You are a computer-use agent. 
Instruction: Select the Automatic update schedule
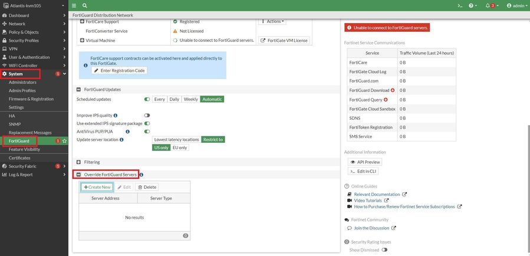pos(212,99)
